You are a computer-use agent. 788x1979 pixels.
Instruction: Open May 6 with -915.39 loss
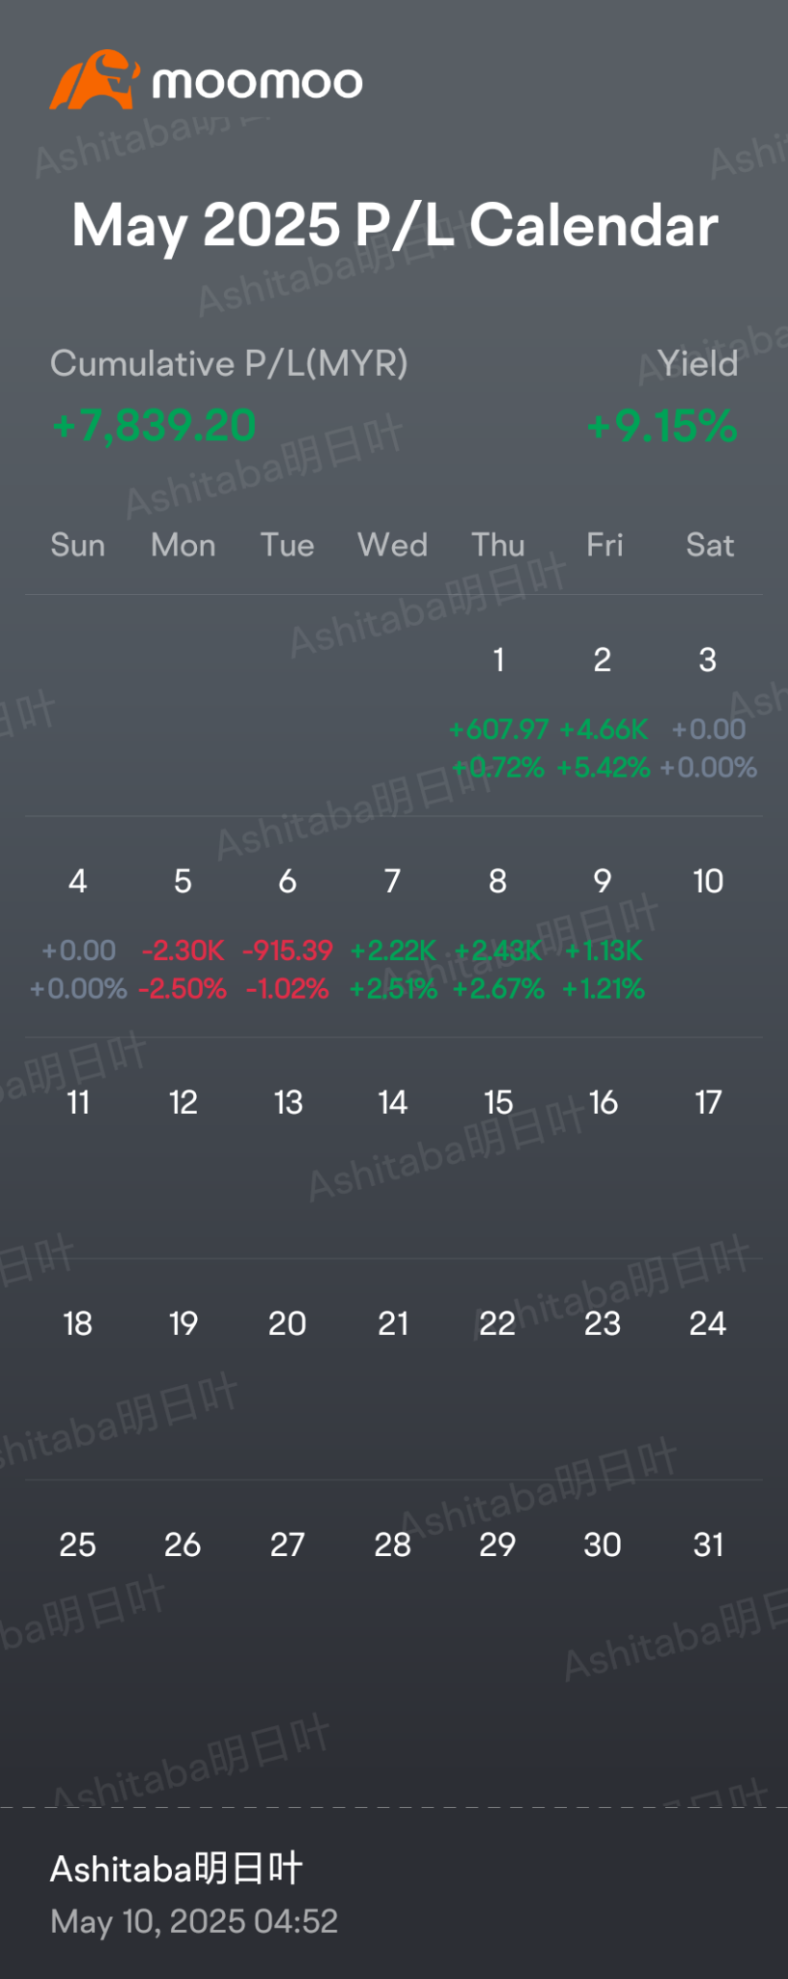[x=288, y=934]
